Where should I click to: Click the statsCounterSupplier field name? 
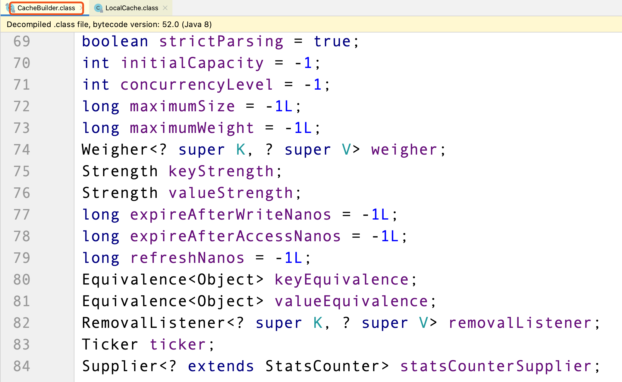pos(496,366)
